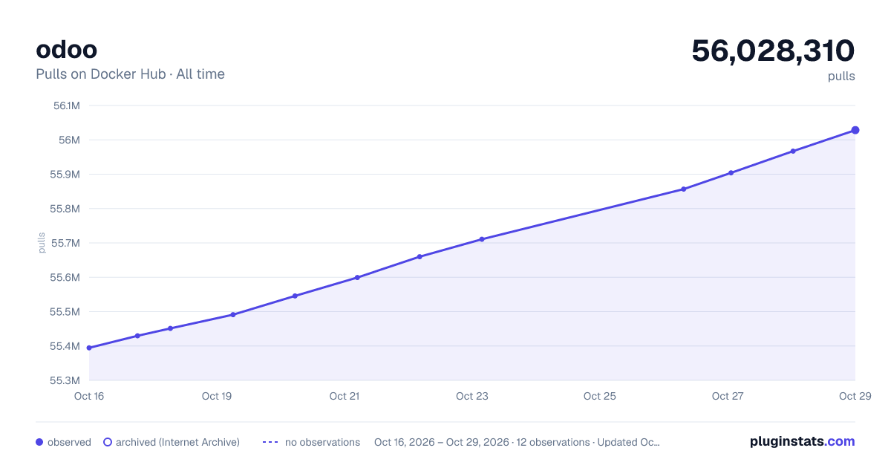The width and height of the screenshot is (891, 468).
Task: Click the "observed" legend label
Action: (x=69, y=442)
